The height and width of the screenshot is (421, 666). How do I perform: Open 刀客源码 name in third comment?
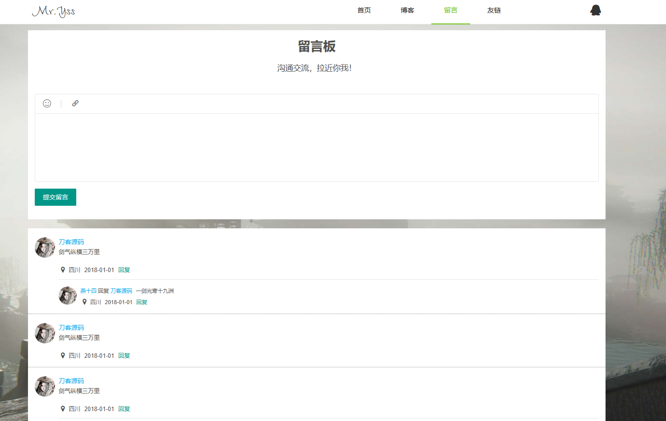pos(71,381)
